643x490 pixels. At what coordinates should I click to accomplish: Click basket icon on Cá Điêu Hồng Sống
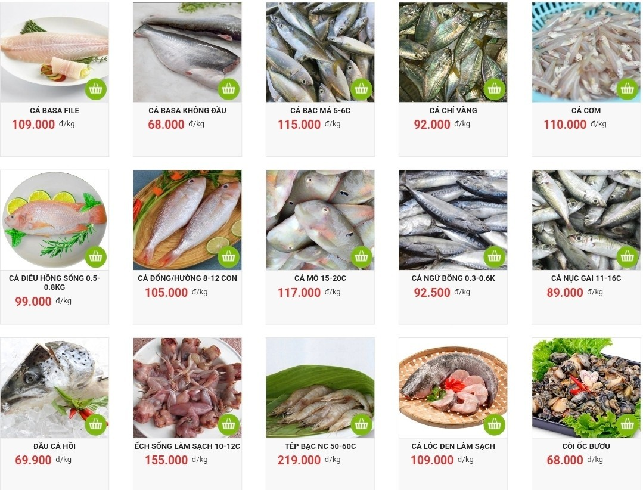[95, 257]
